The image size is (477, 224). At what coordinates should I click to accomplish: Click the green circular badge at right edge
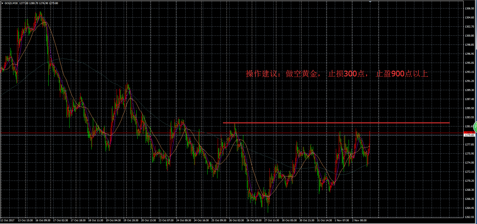(x=475, y=126)
